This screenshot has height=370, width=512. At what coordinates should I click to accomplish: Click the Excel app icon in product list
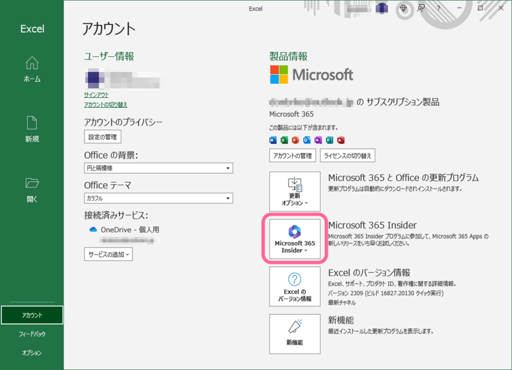pos(284,140)
